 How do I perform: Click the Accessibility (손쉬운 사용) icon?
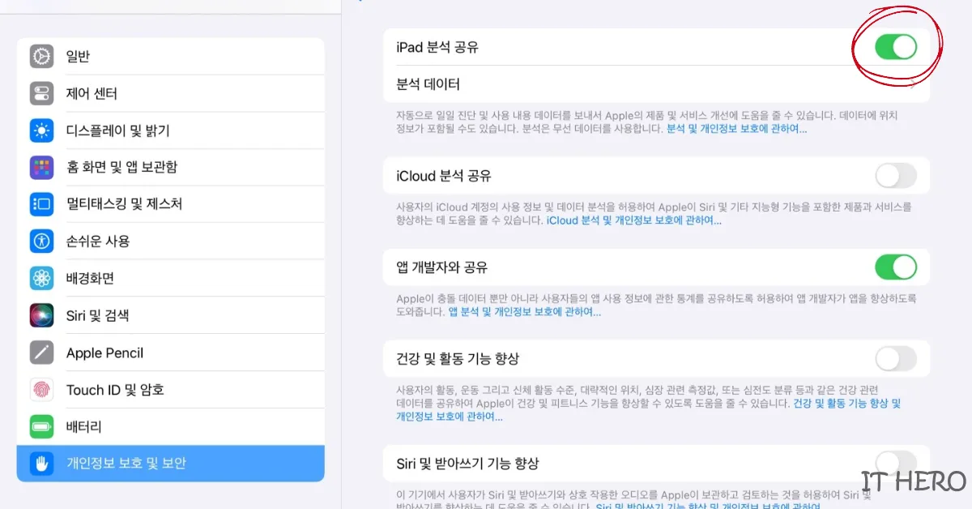point(41,242)
